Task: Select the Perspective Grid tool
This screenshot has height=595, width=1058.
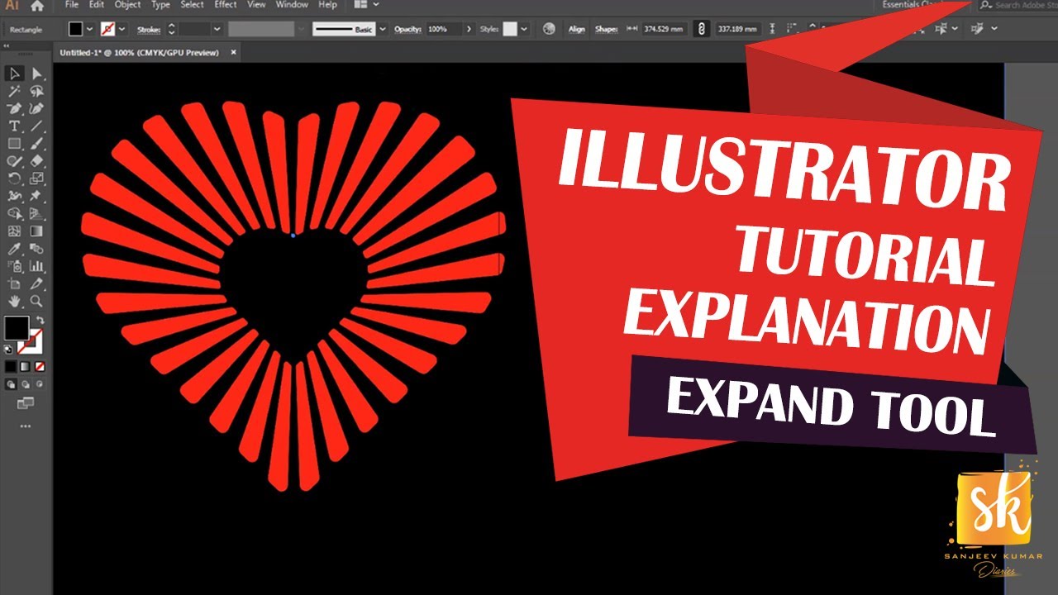Action: coord(36,213)
